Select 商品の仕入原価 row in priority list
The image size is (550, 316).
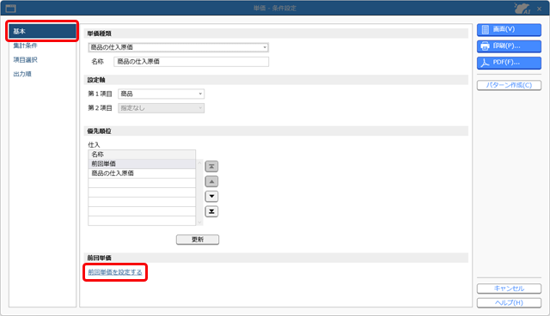pyautogui.click(x=142, y=173)
